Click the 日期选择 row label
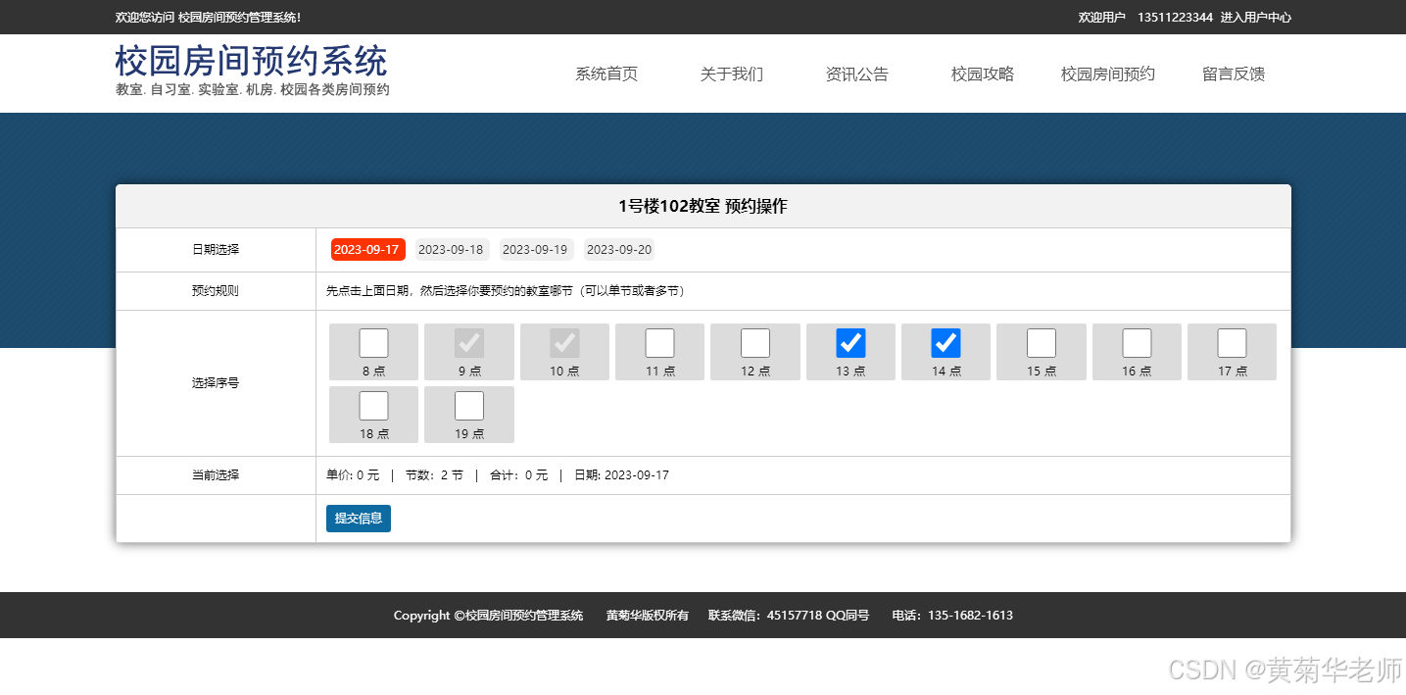 (x=216, y=250)
